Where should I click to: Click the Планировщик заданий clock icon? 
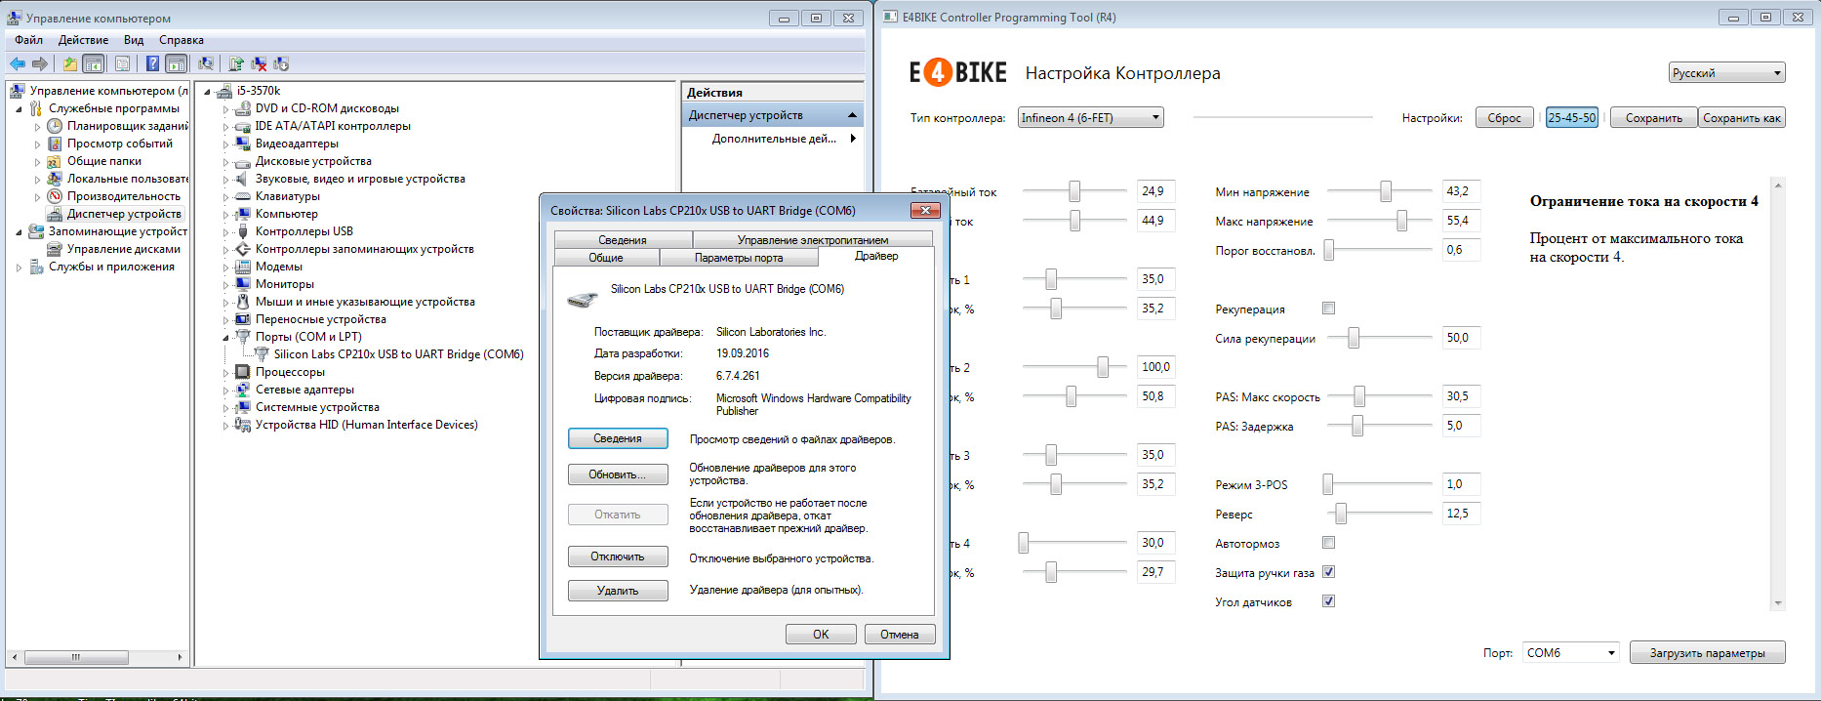[55, 126]
